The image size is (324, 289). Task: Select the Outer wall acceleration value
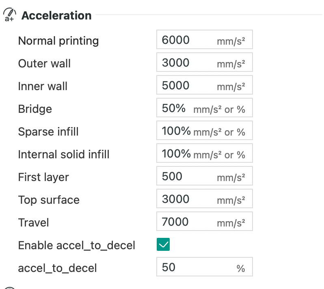pyautogui.click(x=204, y=62)
